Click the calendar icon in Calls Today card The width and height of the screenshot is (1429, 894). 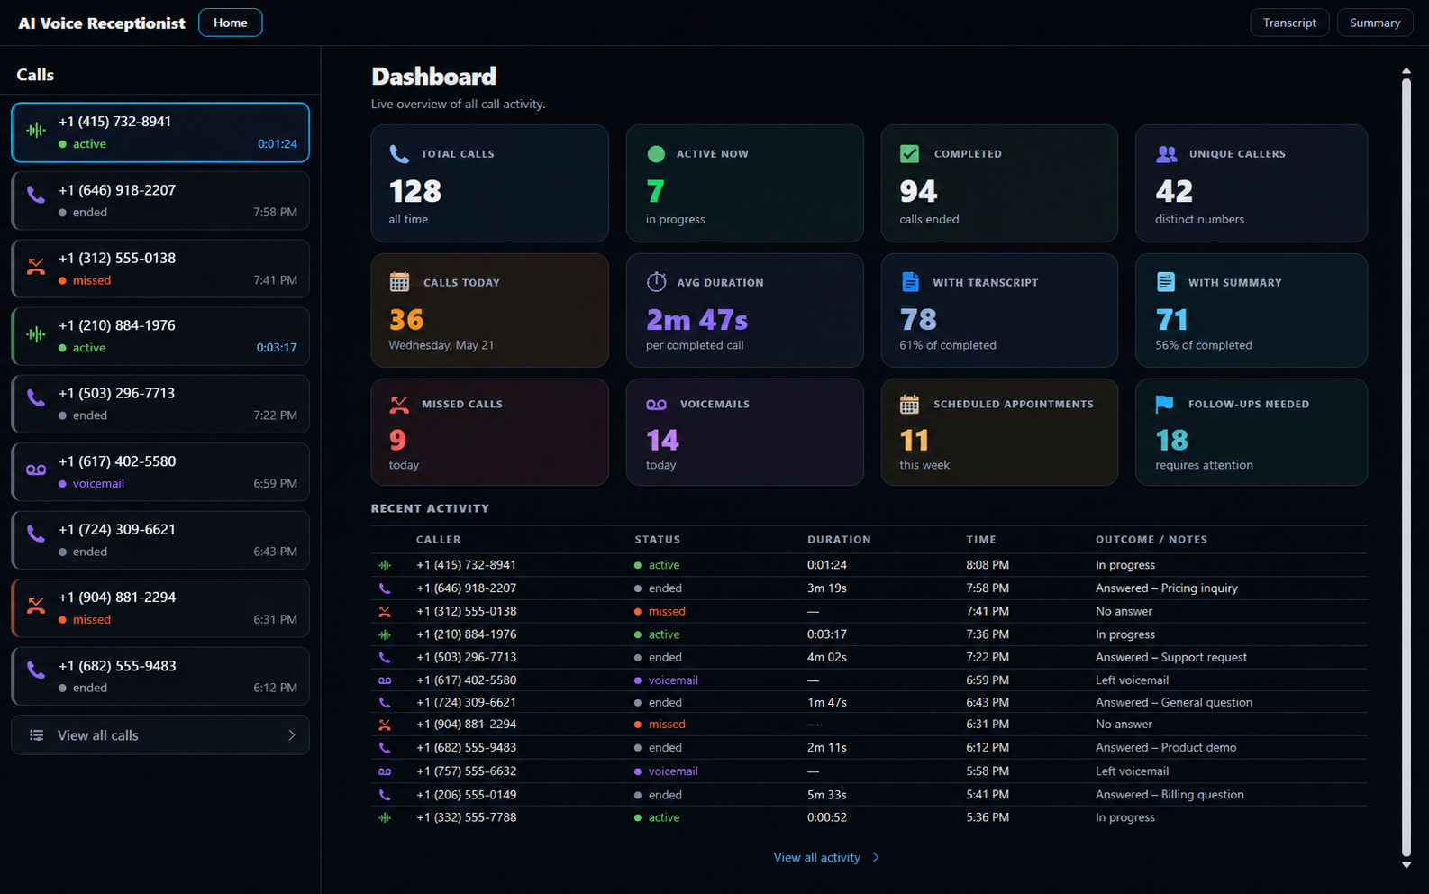[x=399, y=282]
